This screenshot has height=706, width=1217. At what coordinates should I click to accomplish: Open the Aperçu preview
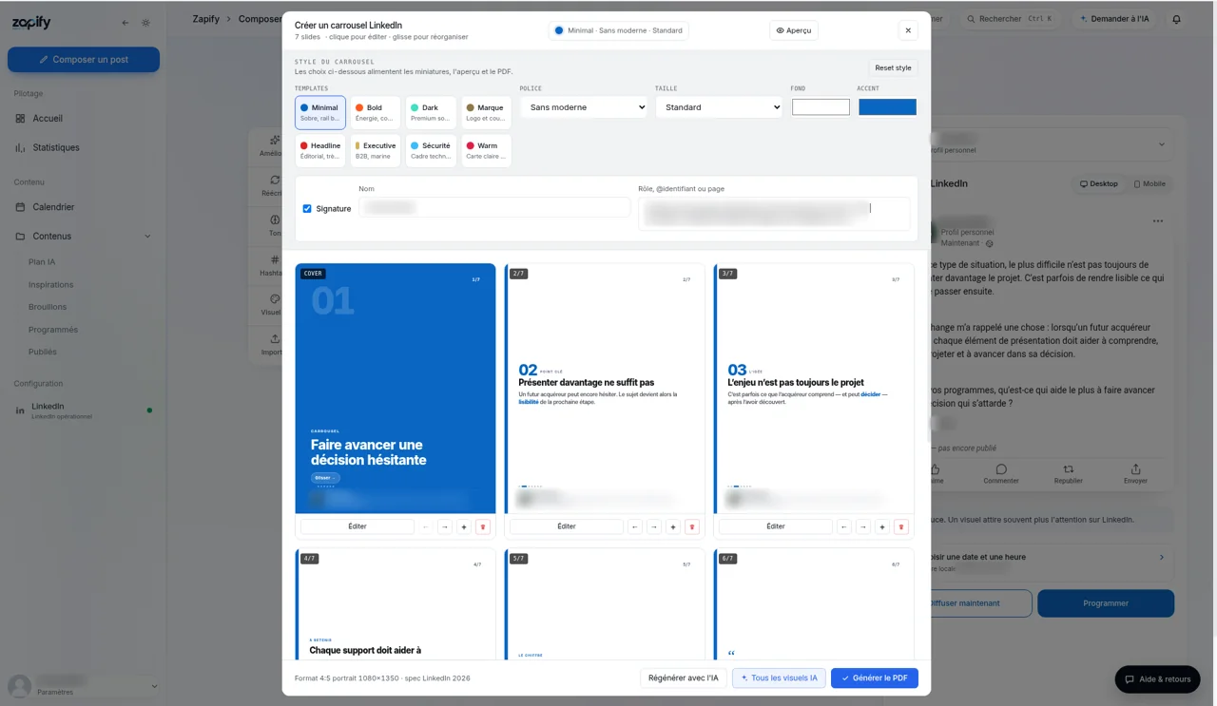(794, 30)
